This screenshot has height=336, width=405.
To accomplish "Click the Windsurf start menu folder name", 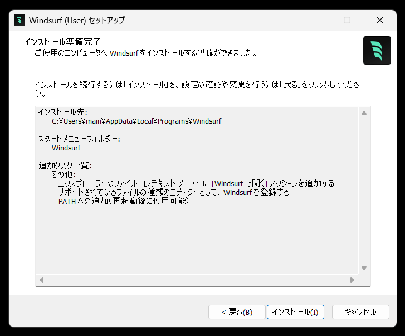I will pos(66,148).
